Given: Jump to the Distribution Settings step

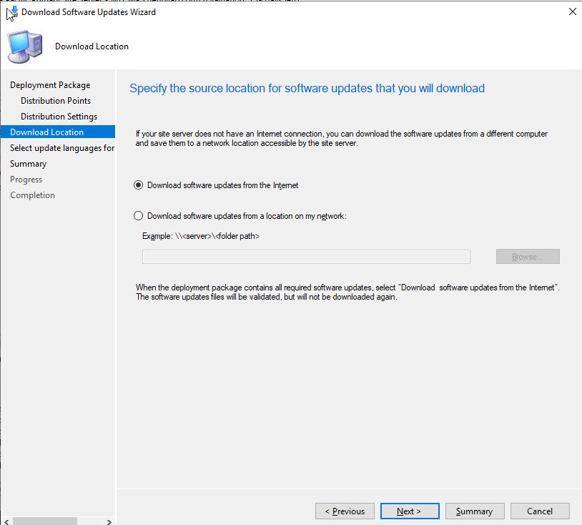Looking at the screenshot, I should (59, 117).
